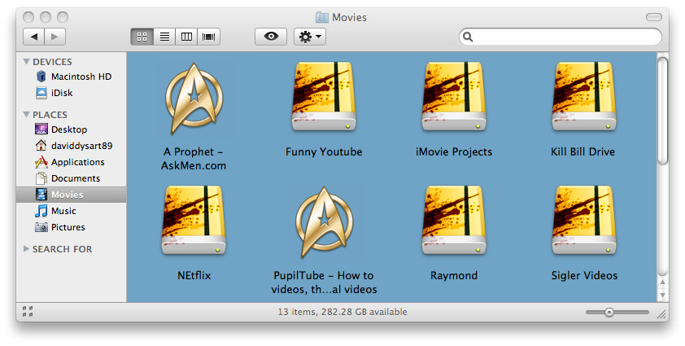
Task: Click the icon size slider knob
Action: coord(609,313)
